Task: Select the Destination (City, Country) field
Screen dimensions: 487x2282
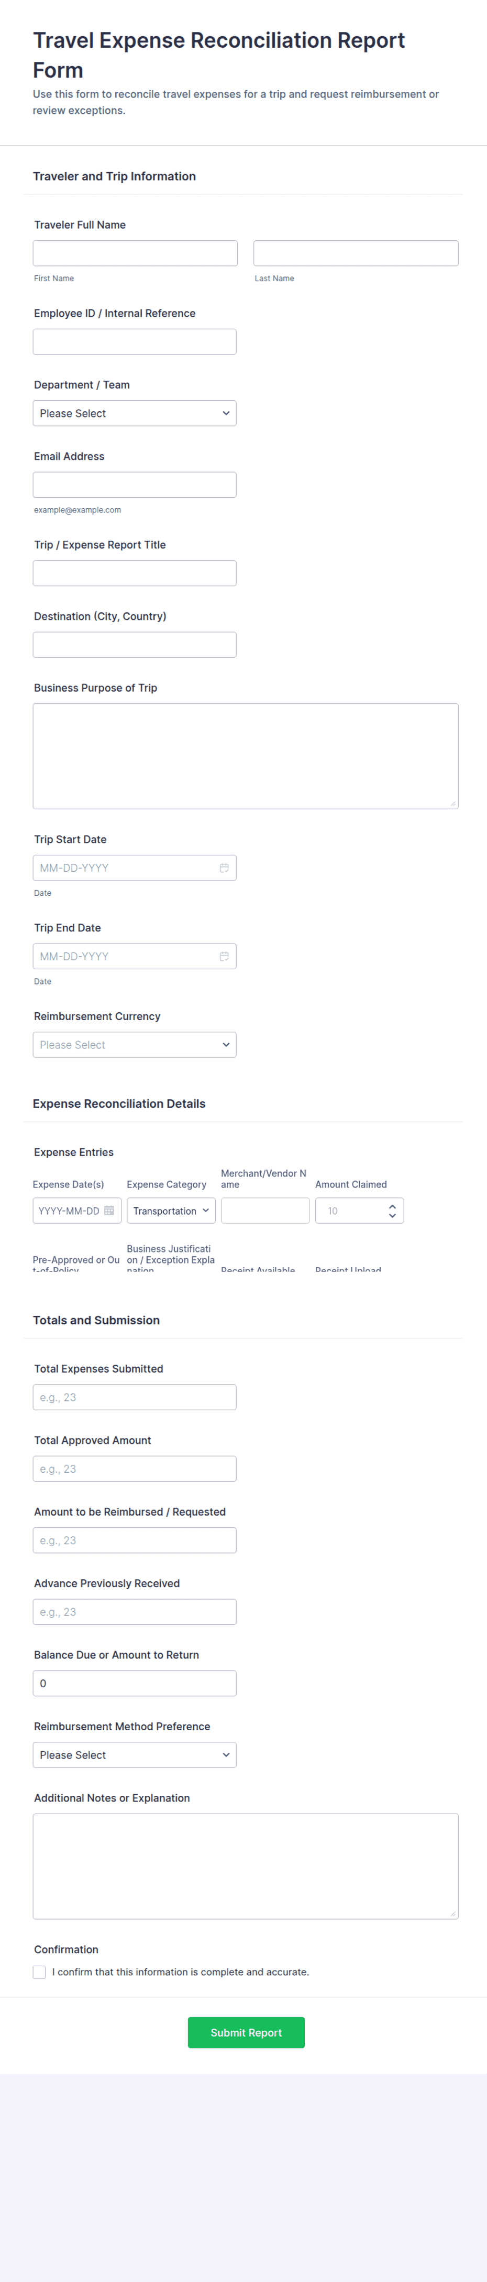Action: [x=135, y=644]
